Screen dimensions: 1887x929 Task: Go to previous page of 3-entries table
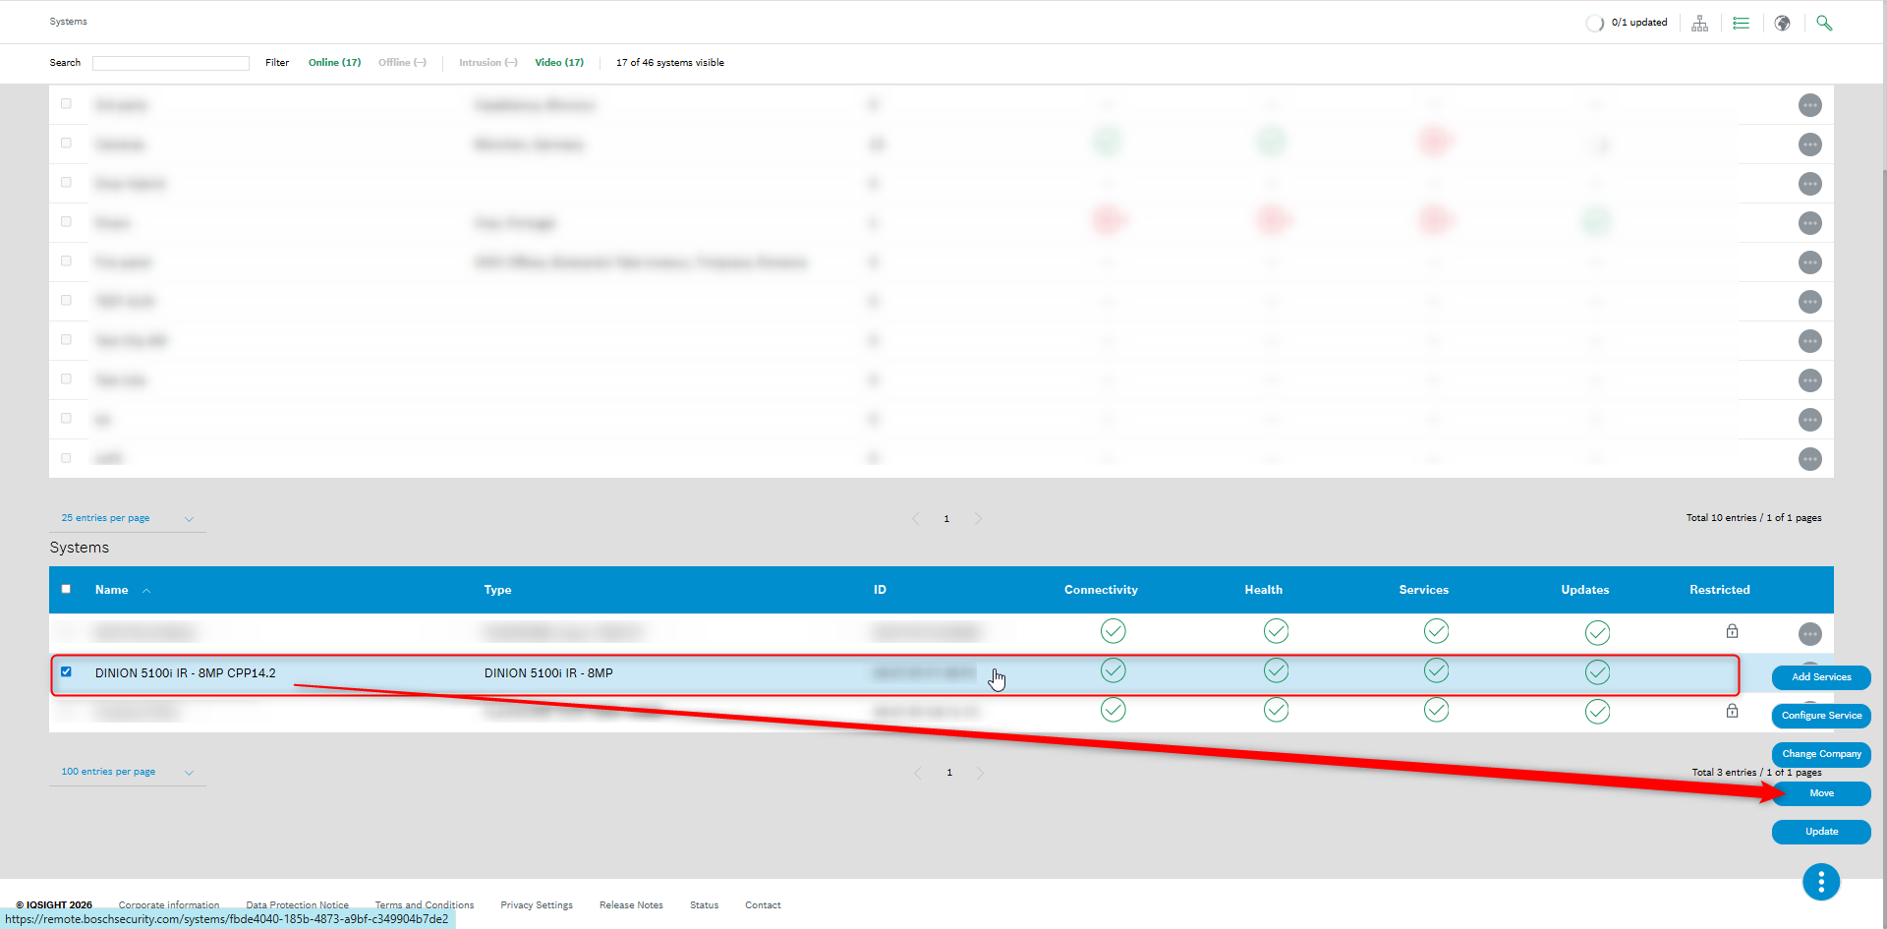click(918, 773)
